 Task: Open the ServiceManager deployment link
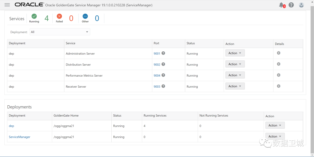[20, 137]
